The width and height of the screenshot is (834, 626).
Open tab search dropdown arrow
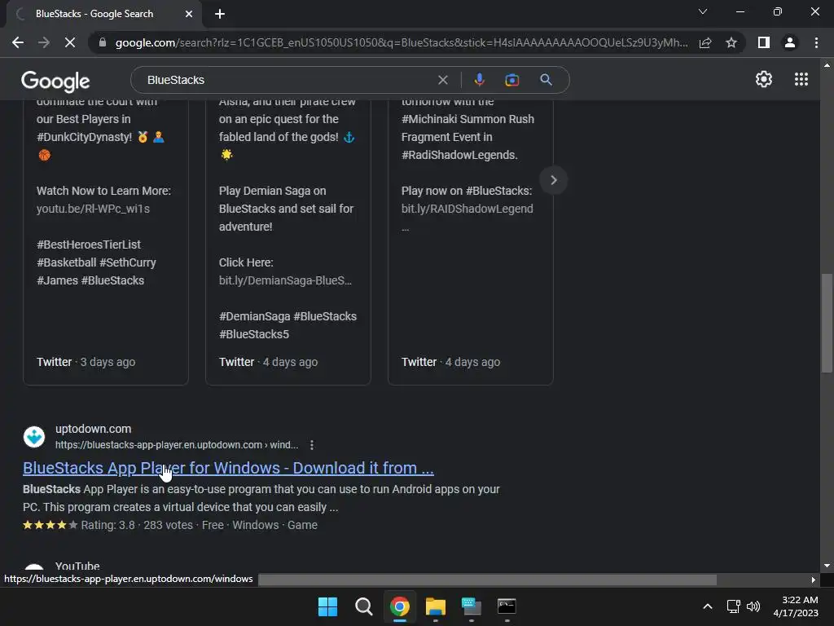(x=703, y=11)
